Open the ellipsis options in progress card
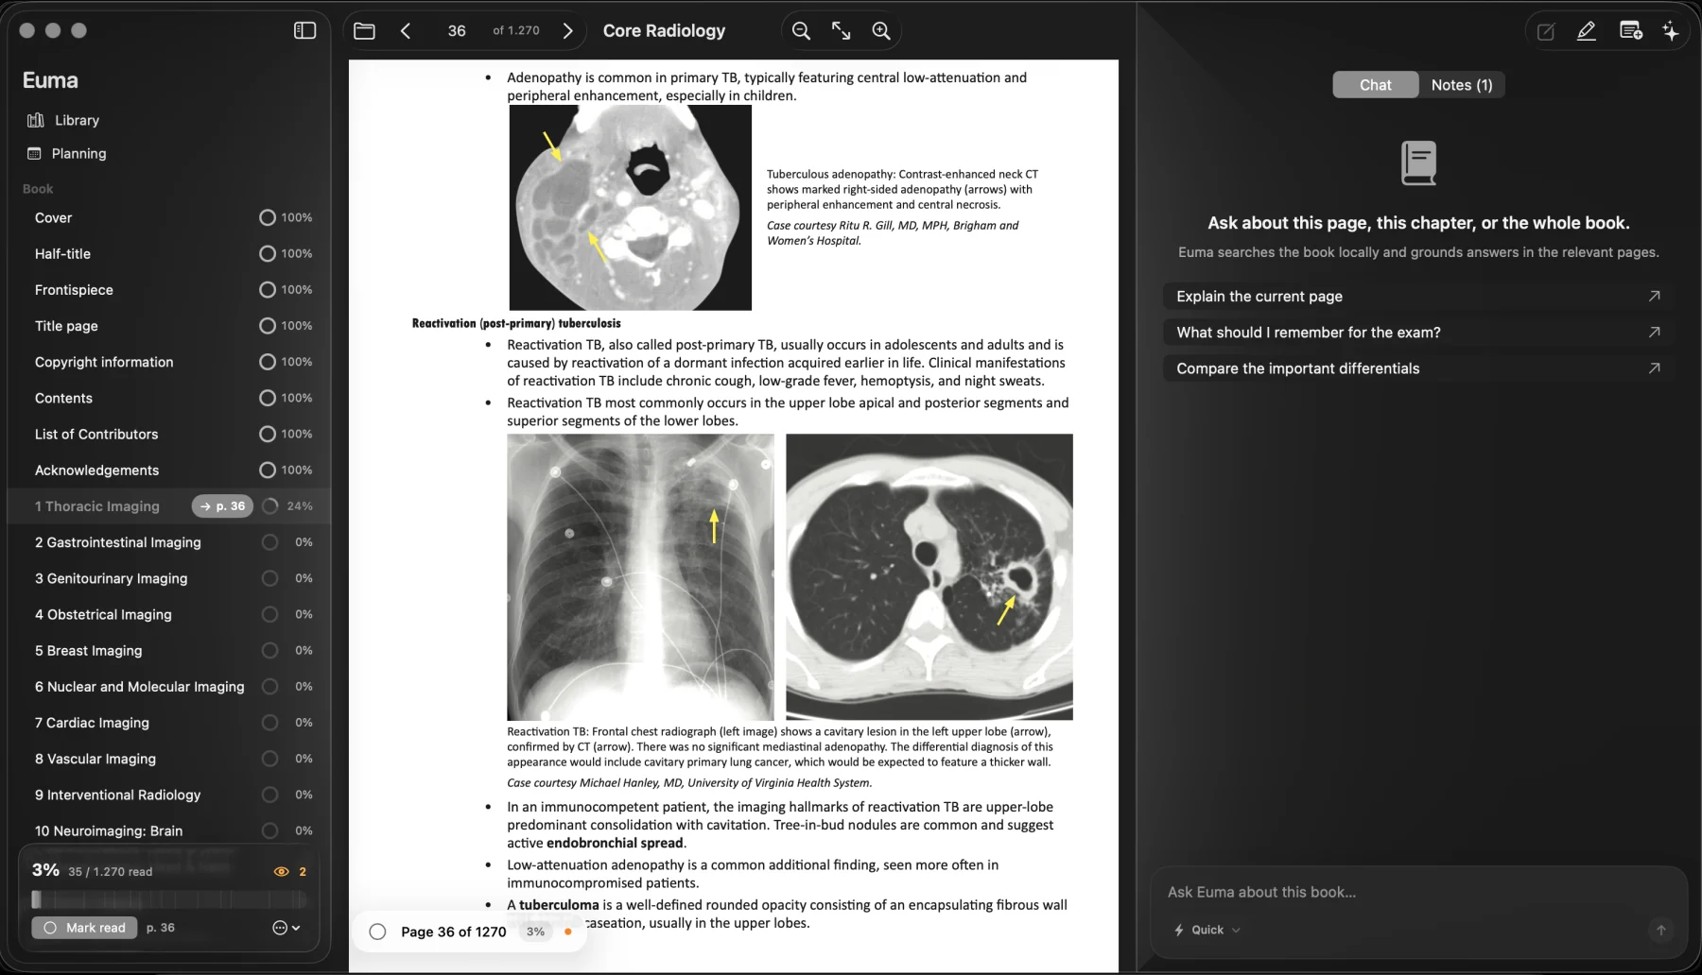The image size is (1702, 975). tap(279, 928)
